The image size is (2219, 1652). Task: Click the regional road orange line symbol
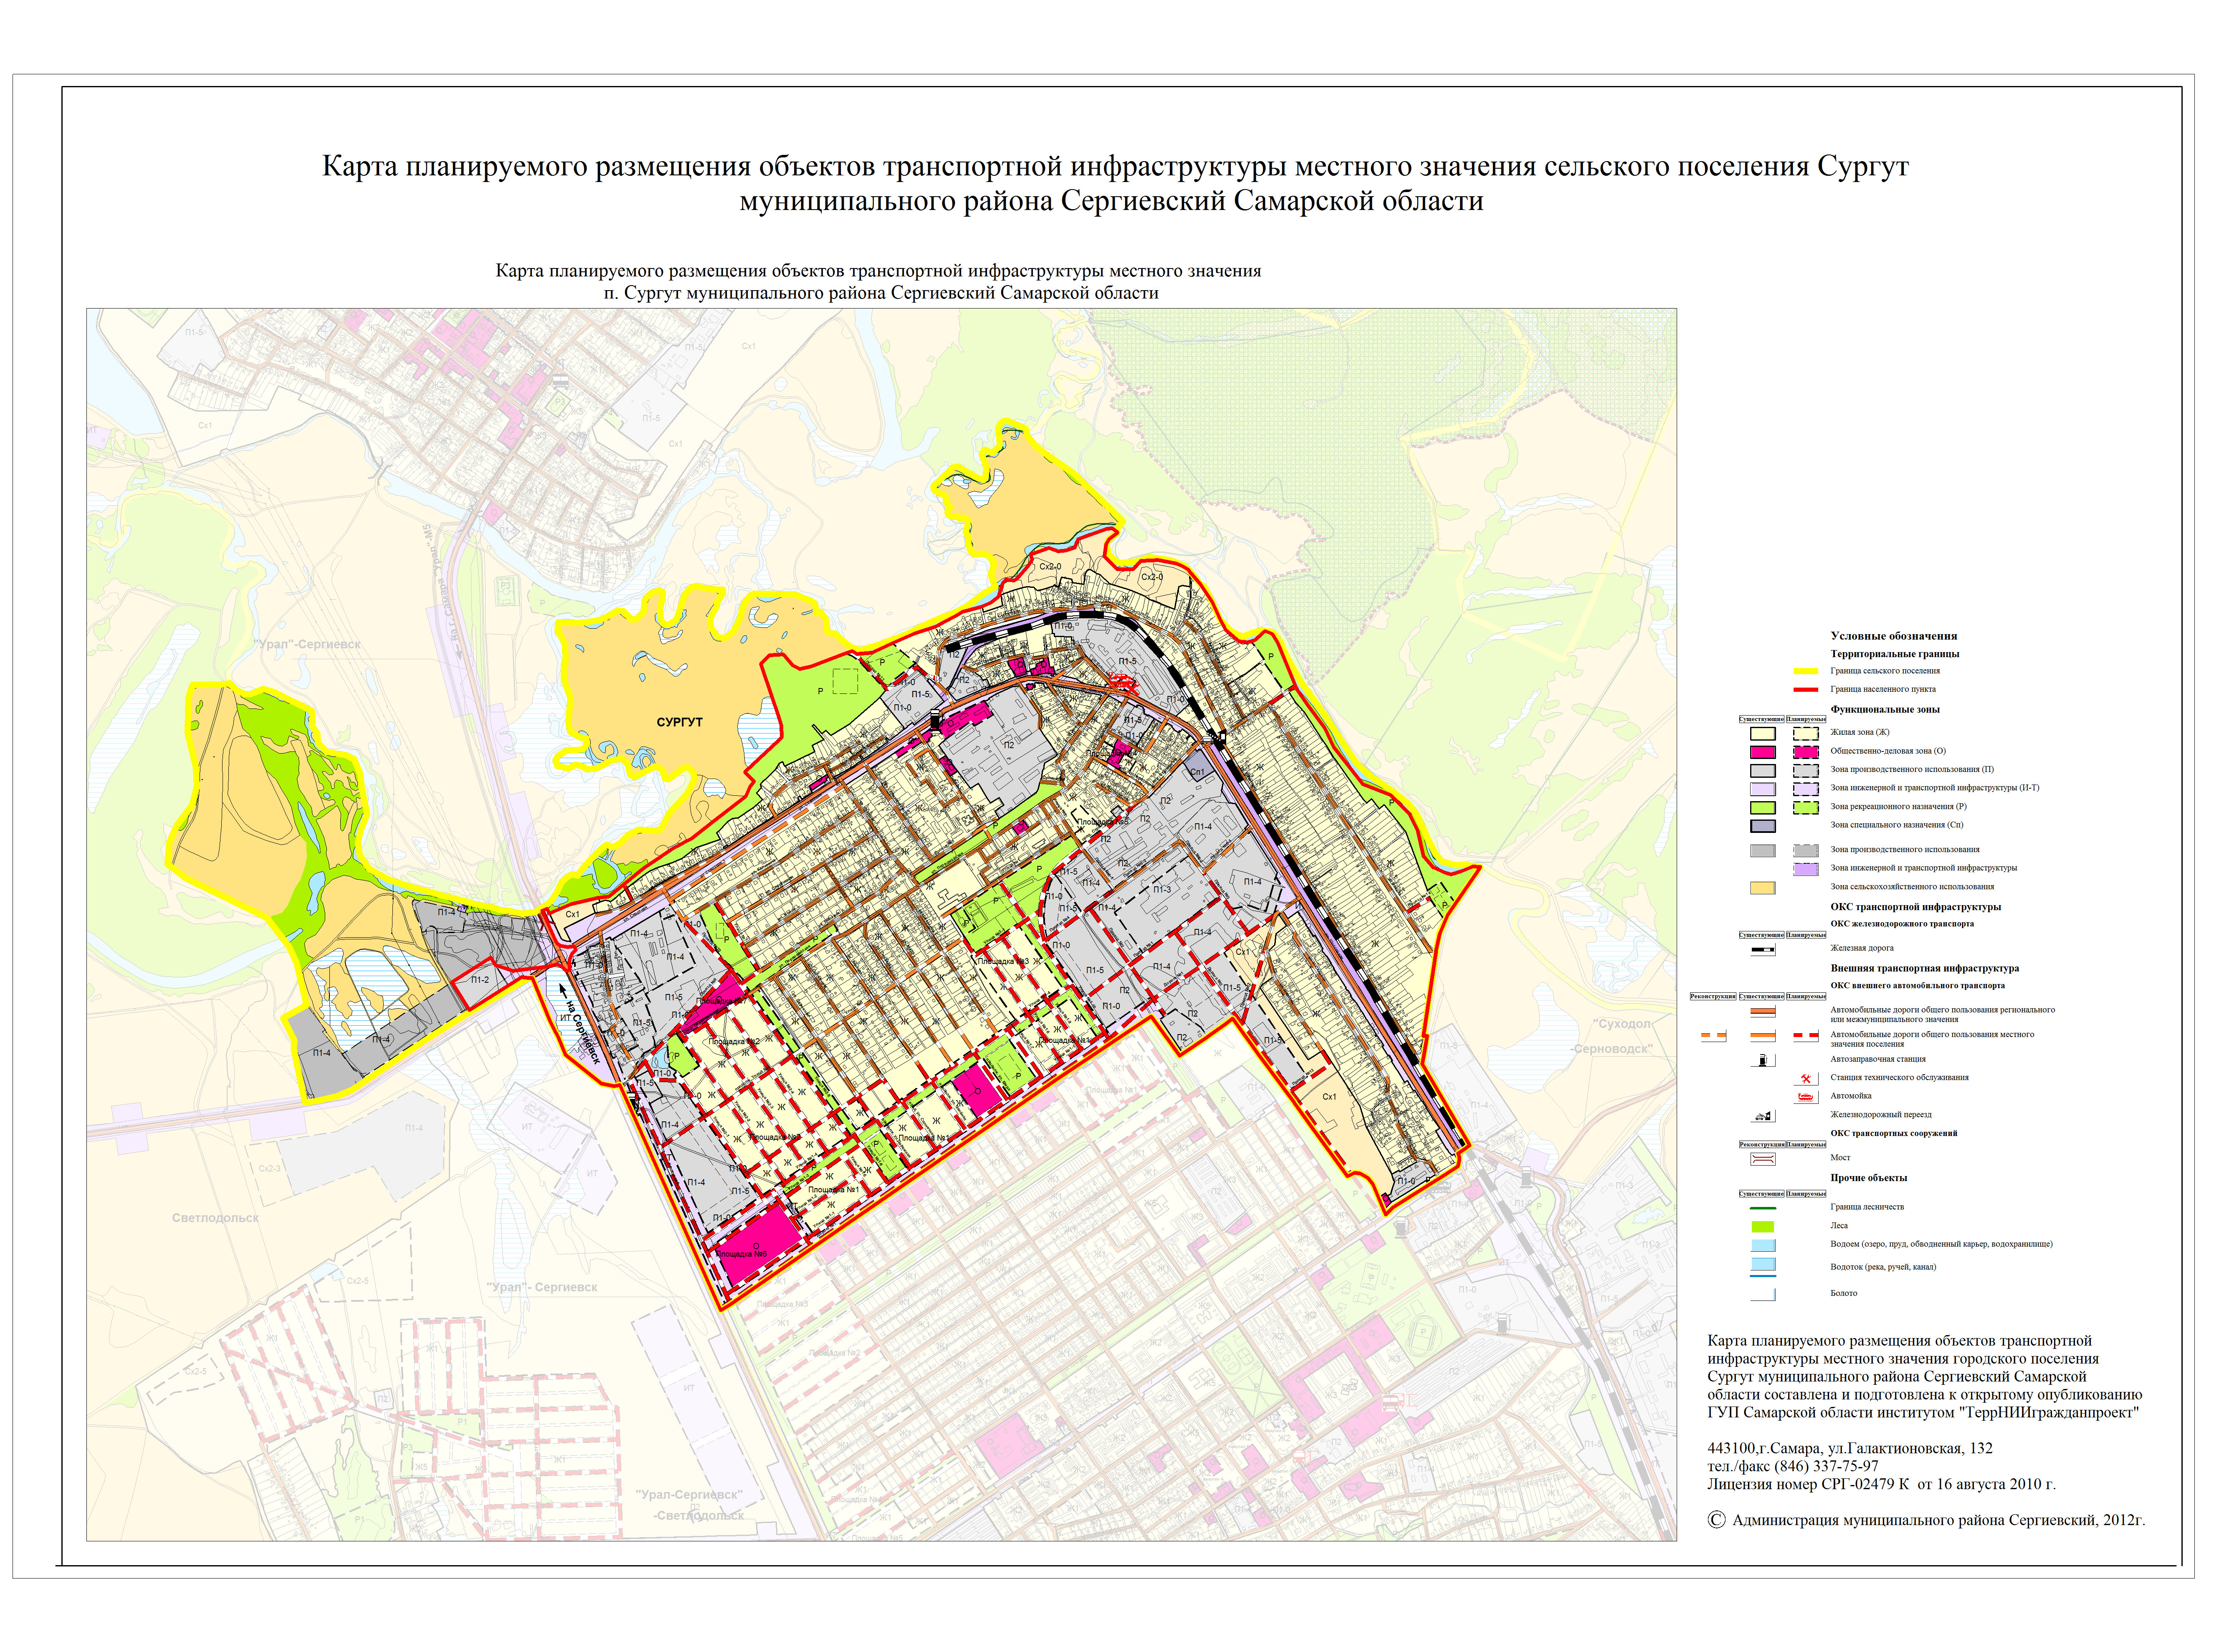coord(1763,1011)
